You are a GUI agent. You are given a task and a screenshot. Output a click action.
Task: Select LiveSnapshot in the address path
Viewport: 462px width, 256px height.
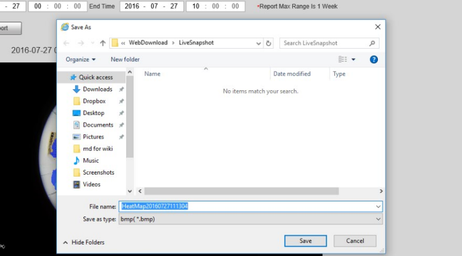pyautogui.click(x=196, y=43)
